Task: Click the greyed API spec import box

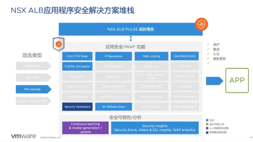Action: pos(185,107)
